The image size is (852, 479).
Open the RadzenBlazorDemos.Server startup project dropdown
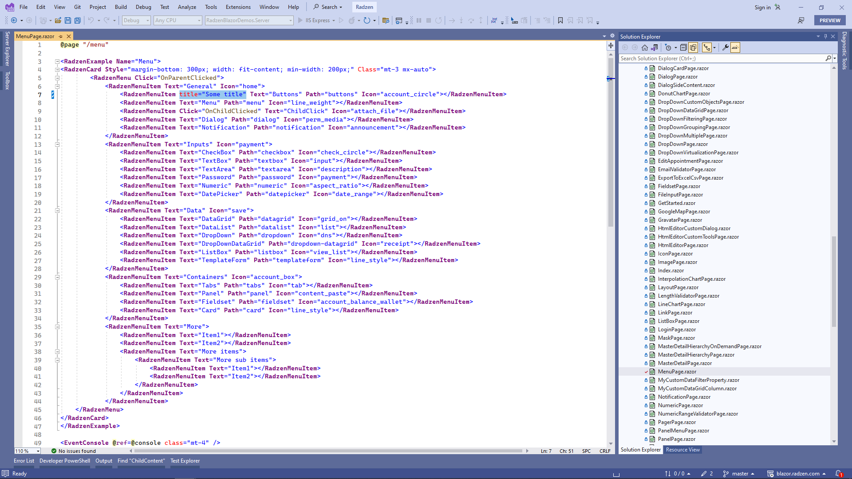click(x=249, y=20)
